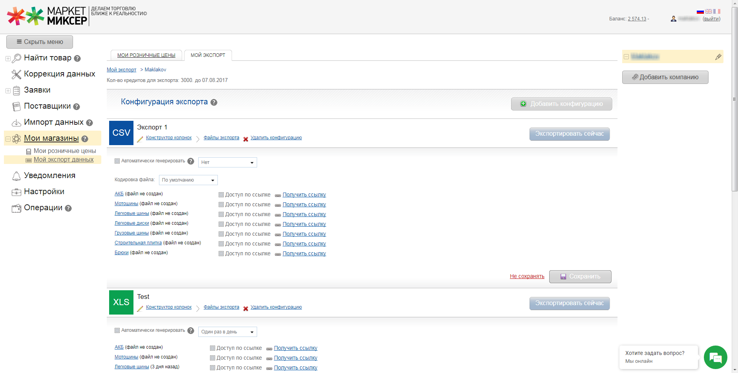Viewport: 738px width, 373px height.
Task: Check Доступ по ссылке for Грузовые шины
Action: (221, 234)
